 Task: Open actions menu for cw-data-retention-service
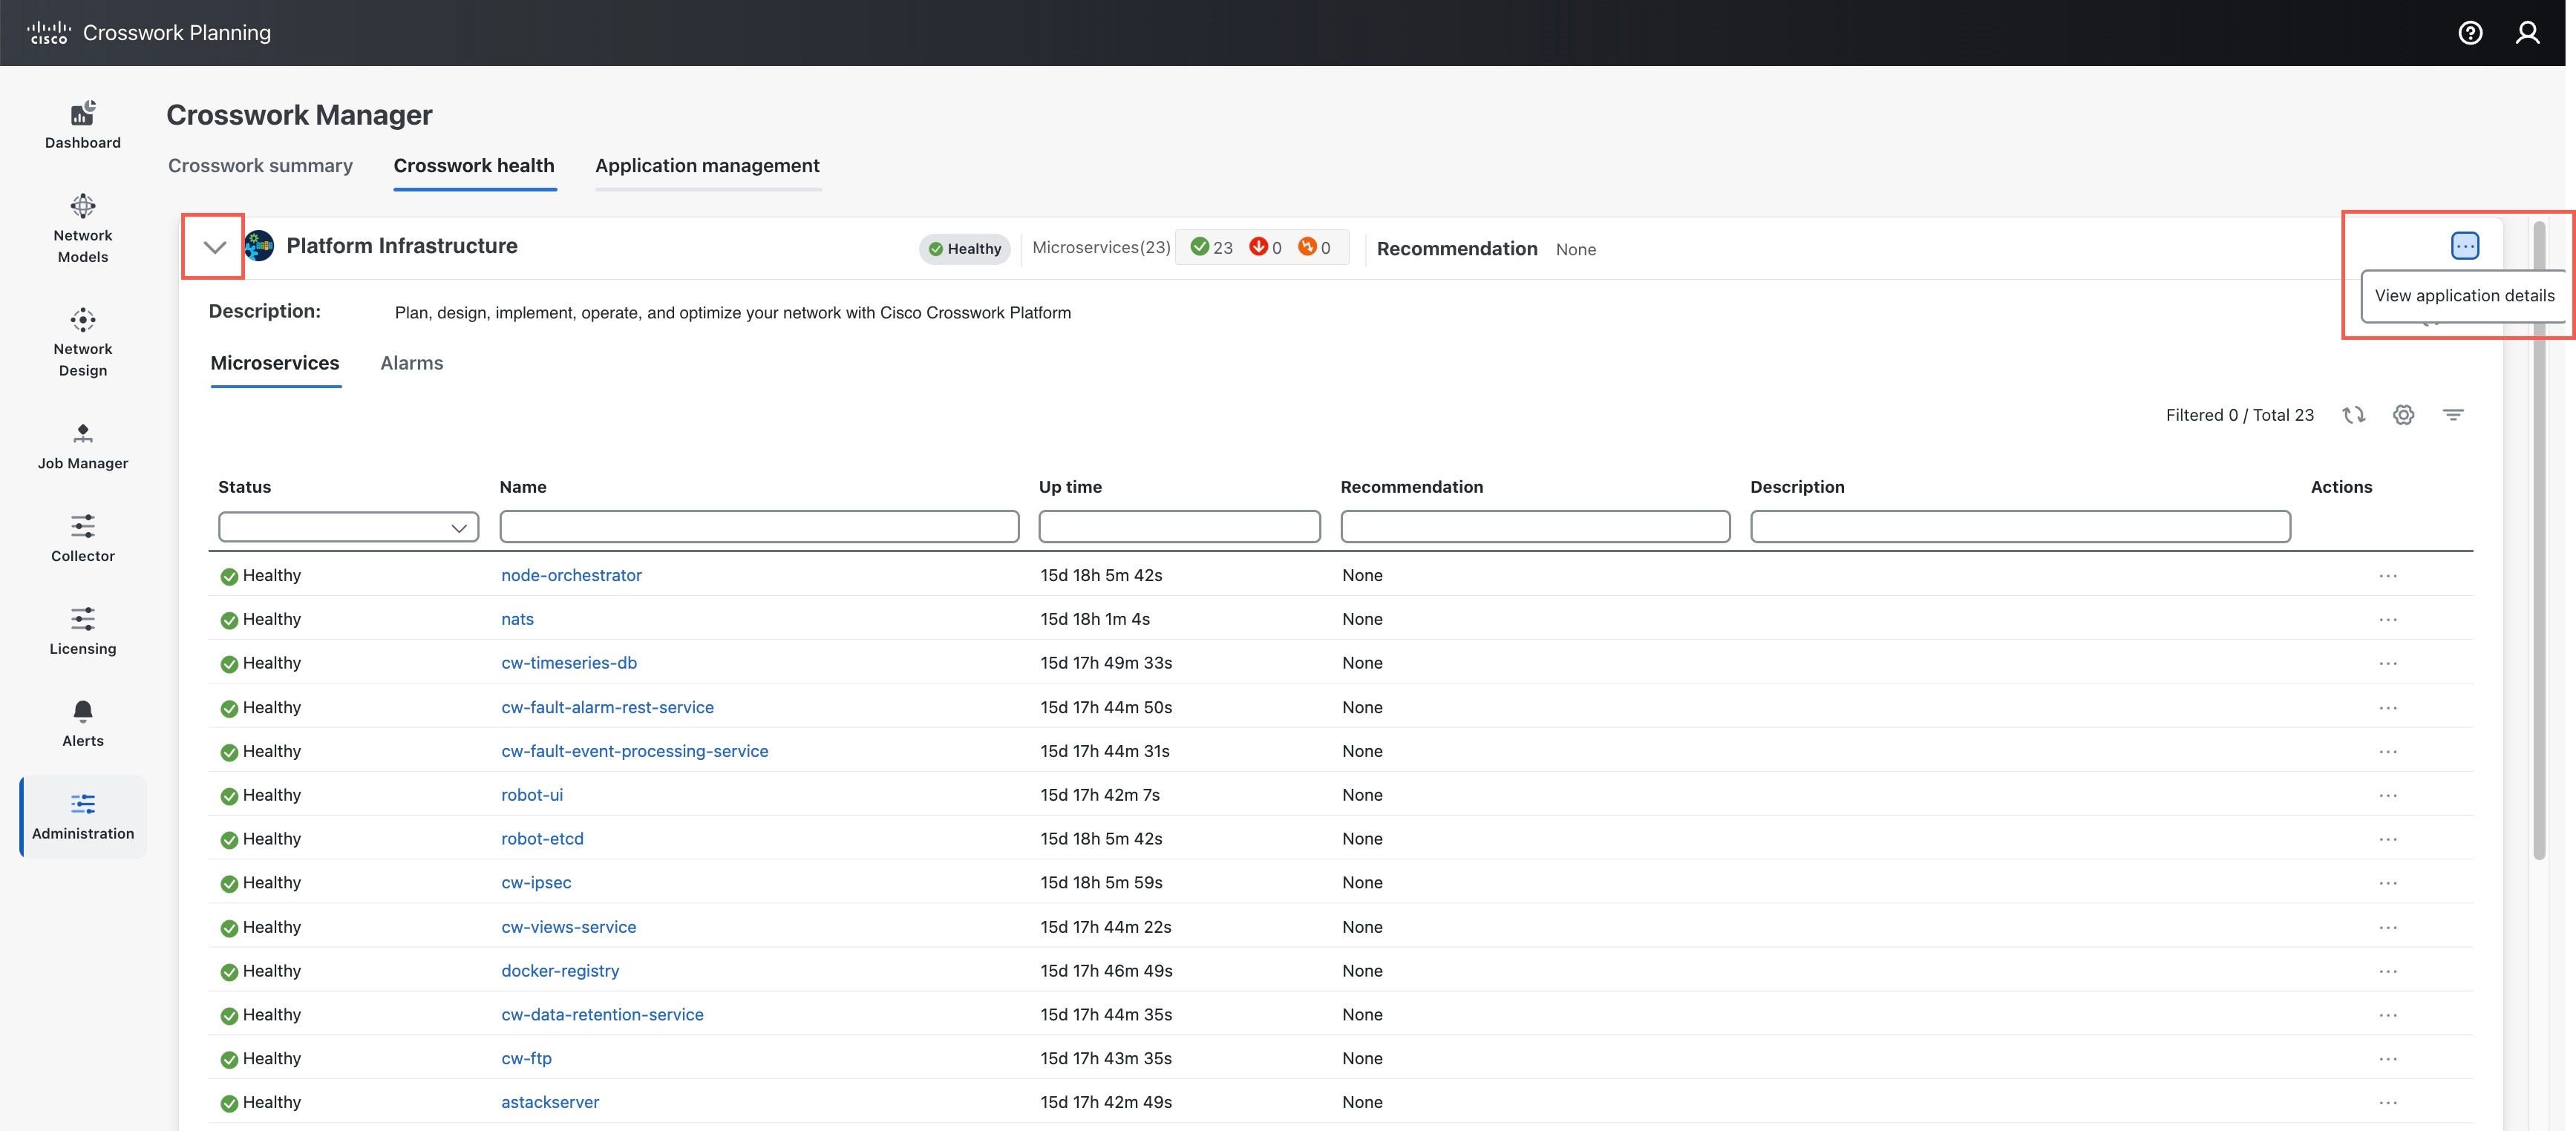tap(2388, 1015)
